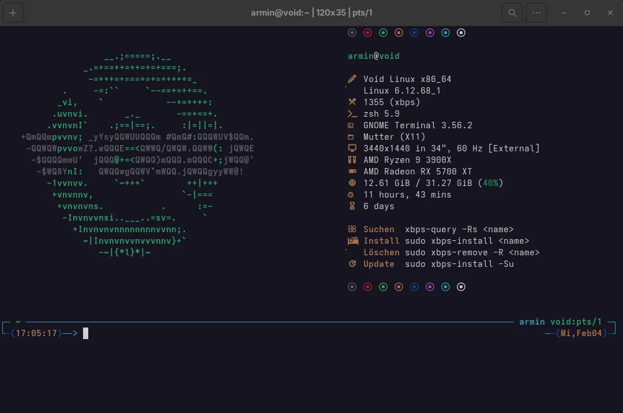Click the orange Update label
623x413 pixels.
[x=378, y=264]
